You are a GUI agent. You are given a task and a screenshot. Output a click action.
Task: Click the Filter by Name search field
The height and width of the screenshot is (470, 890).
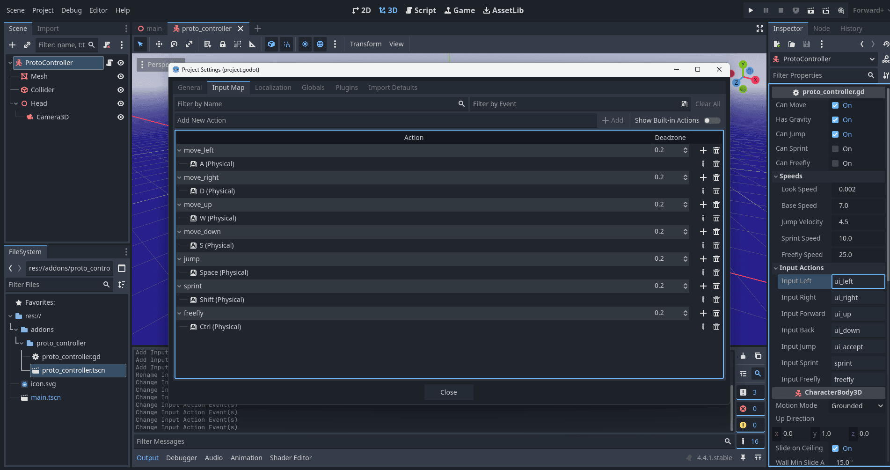click(321, 104)
